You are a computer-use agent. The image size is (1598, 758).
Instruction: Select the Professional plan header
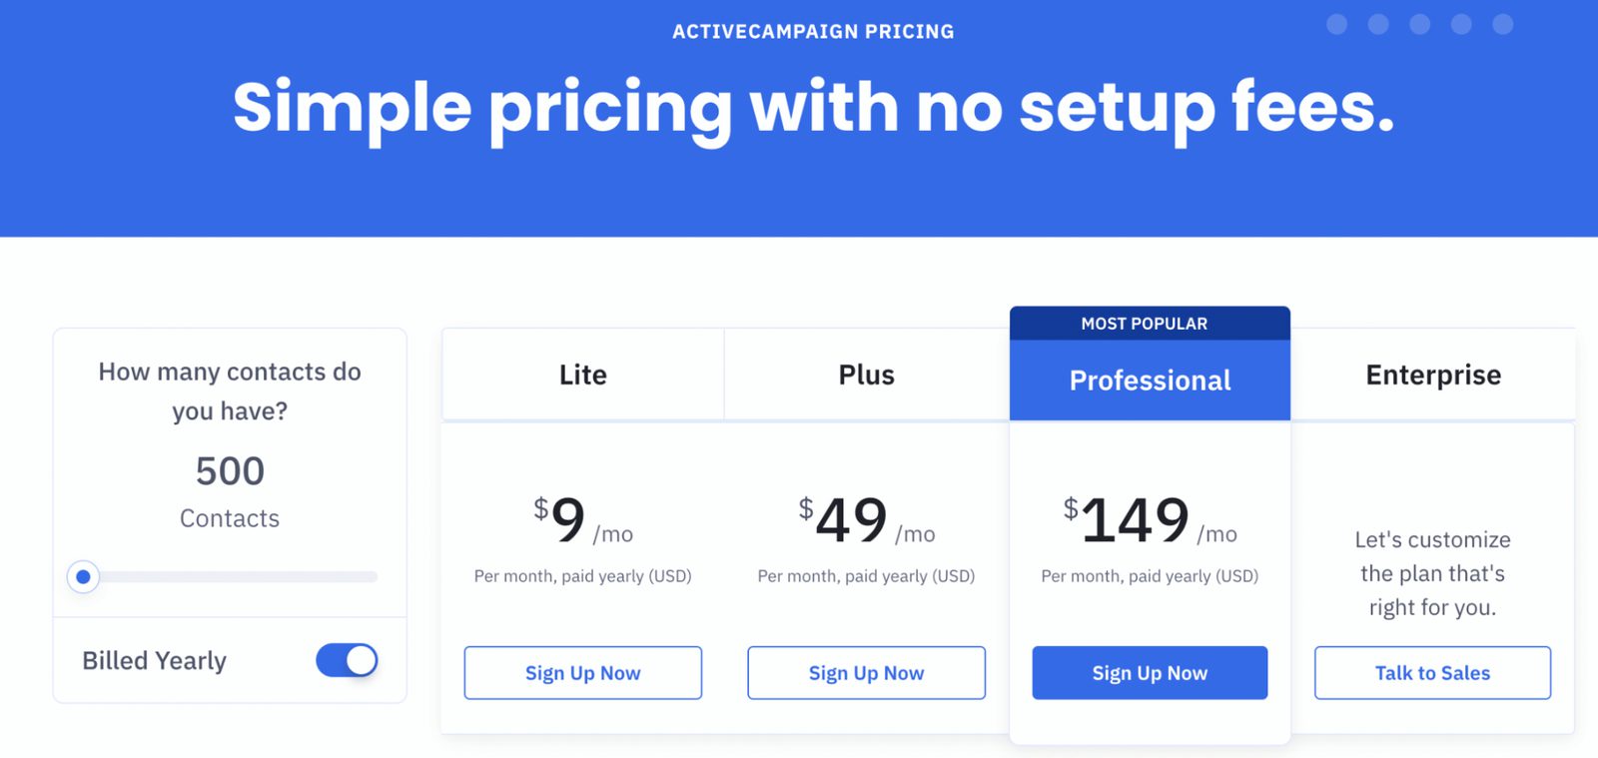[1150, 380]
